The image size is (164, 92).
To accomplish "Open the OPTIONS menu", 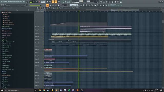I will point(17,2).
